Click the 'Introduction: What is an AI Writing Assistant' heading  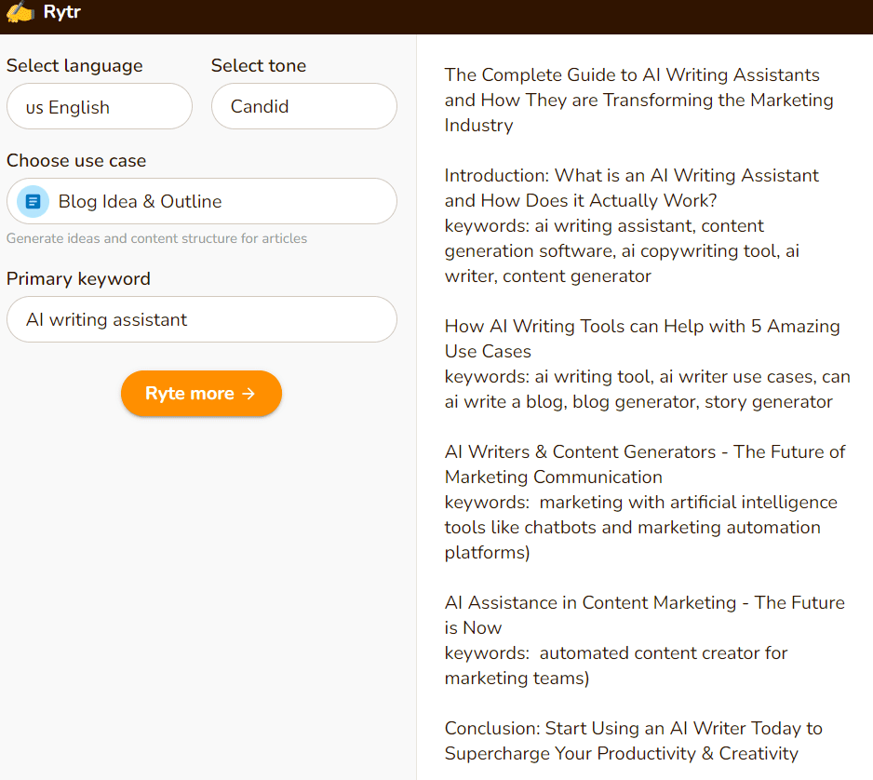coord(631,188)
